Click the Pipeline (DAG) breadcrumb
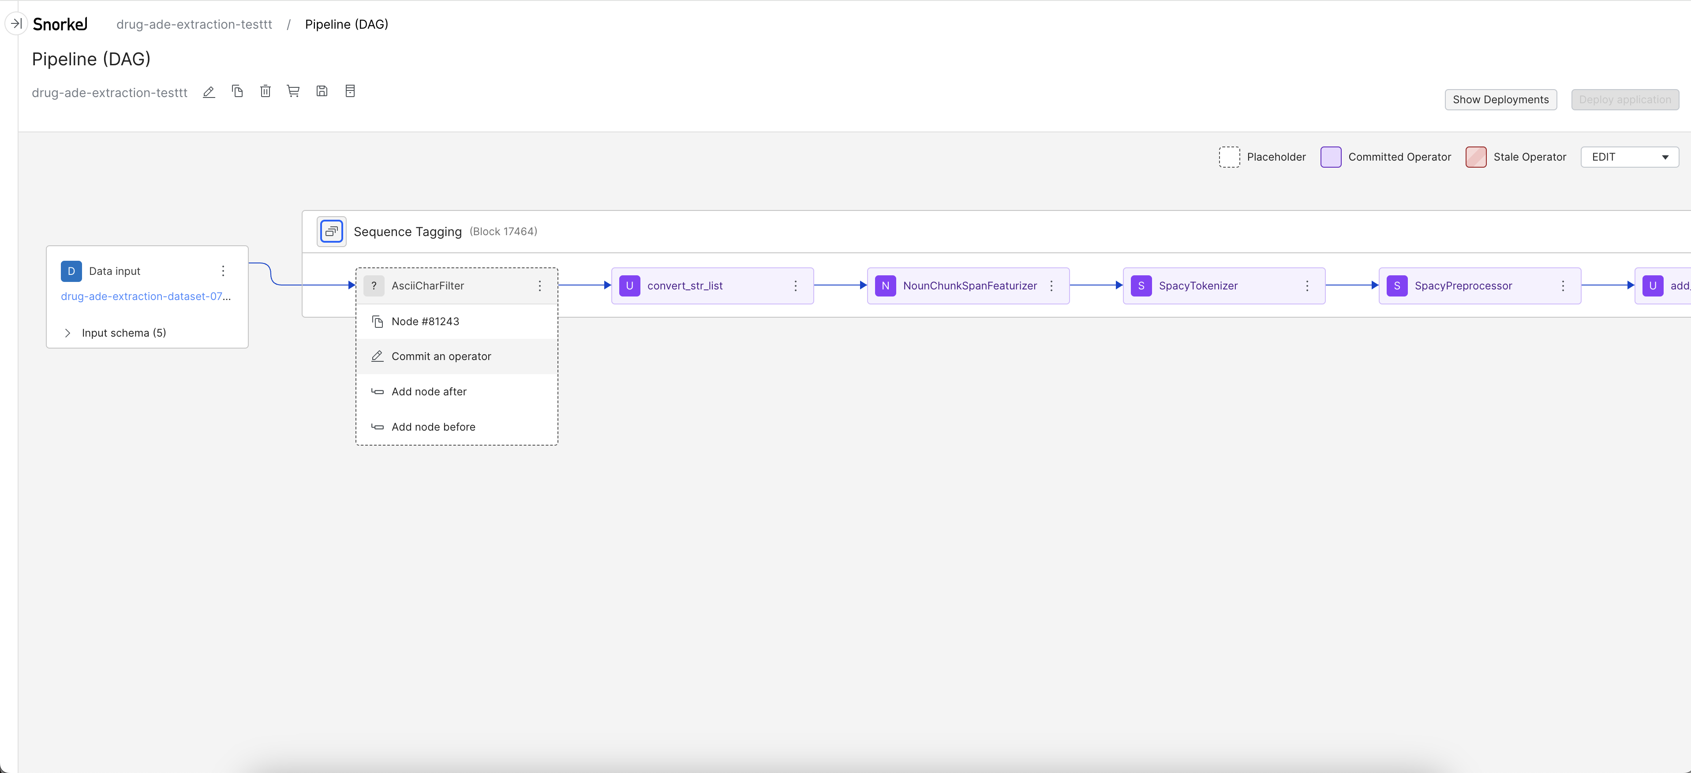 pos(347,24)
